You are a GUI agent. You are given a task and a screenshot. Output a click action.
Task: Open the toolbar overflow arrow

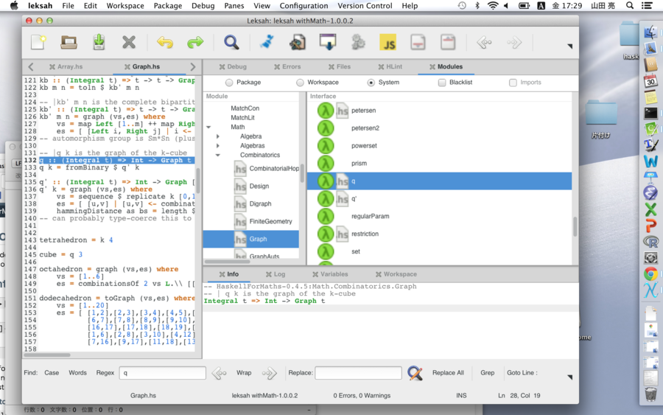[569, 46]
